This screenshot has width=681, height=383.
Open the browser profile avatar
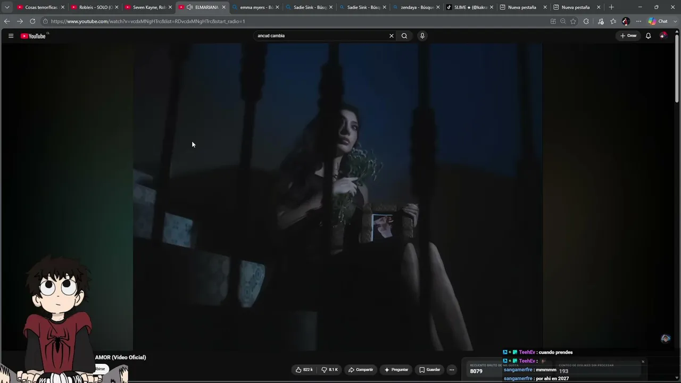pos(626,21)
